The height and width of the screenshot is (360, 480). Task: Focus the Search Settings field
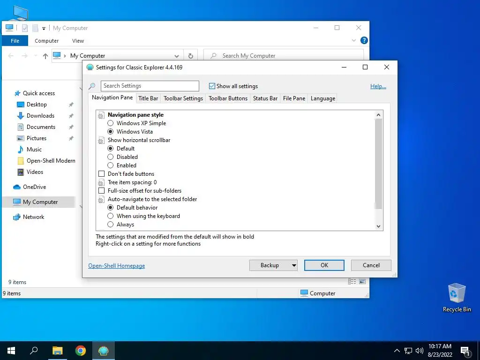tap(150, 86)
